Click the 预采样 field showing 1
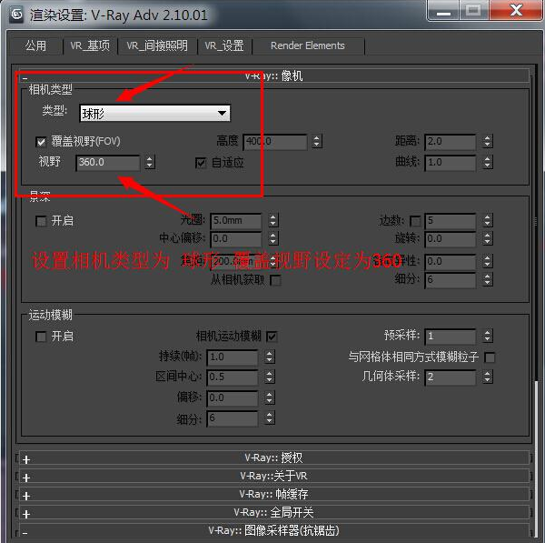The width and height of the screenshot is (545, 543). click(x=451, y=337)
